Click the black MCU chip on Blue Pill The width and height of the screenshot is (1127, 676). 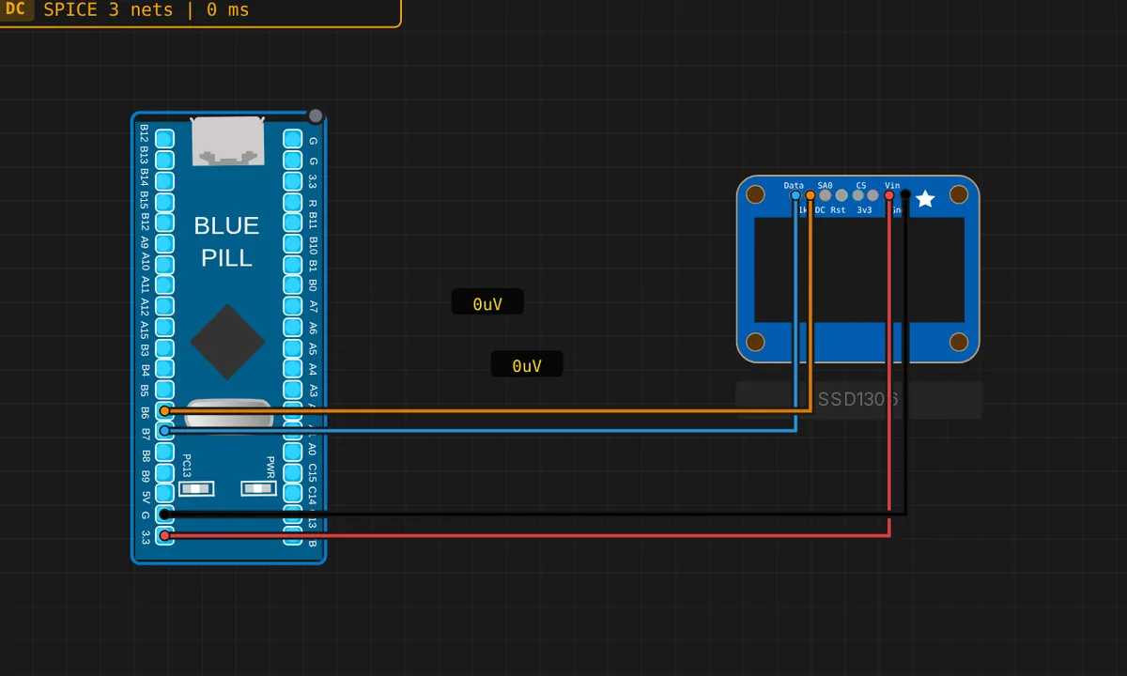(227, 342)
